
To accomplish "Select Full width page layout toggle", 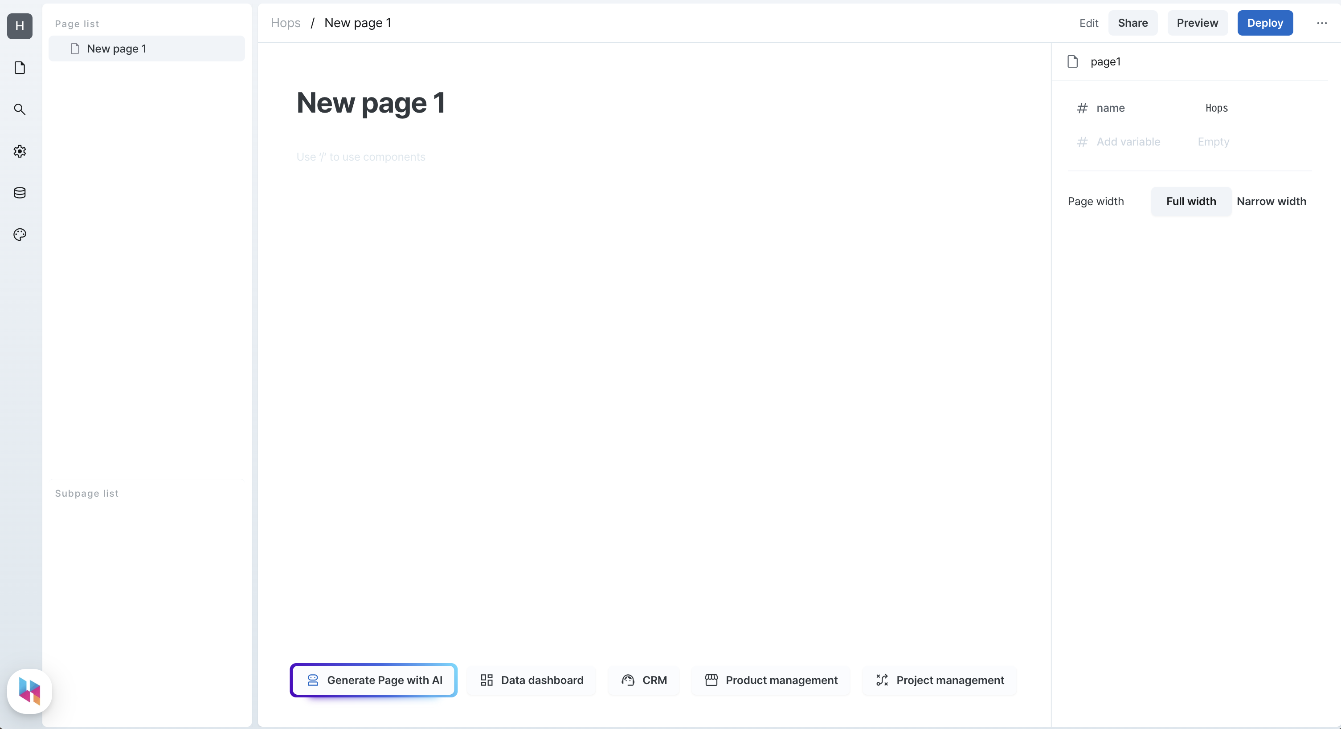I will click(x=1191, y=200).
